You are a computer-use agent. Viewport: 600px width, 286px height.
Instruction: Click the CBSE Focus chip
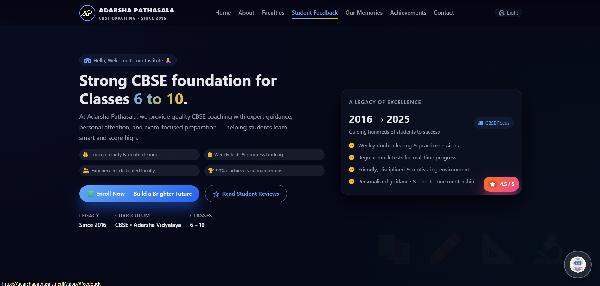pos(494,123)
